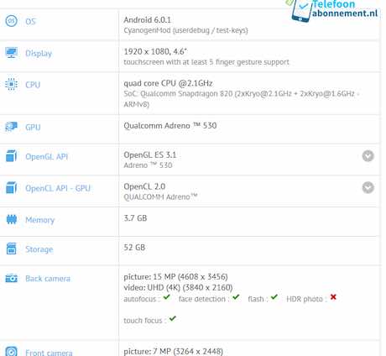Click the Front camera icon
This screenshot has width=386, height=356.
(11, 352)
